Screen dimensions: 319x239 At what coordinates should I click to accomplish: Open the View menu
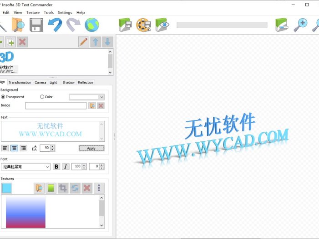pyautogui.click(x=18, y=13)
